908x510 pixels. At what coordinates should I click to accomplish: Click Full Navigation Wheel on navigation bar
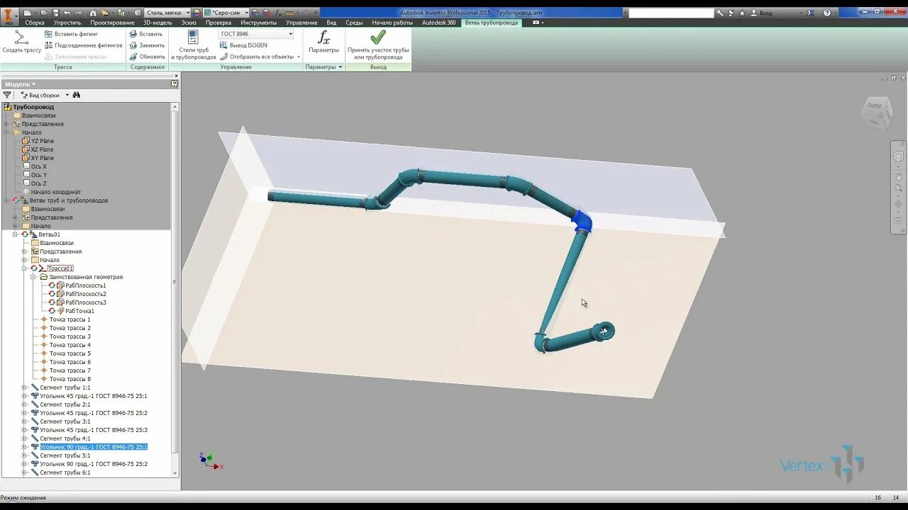[x=898, y=157]
